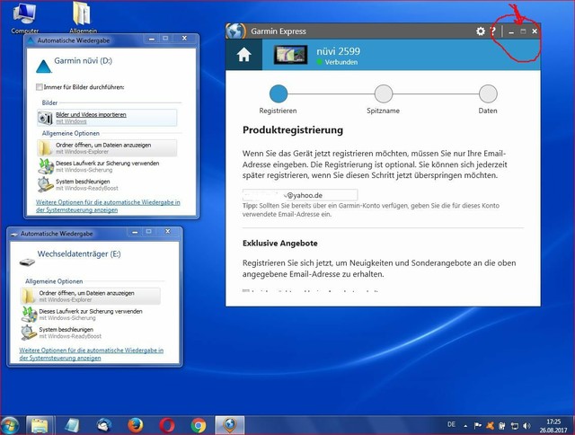Enable 'Immer für Bilder durchführen' checkbox
This screenshot has width=575, height=435.
tap(40, 87)
